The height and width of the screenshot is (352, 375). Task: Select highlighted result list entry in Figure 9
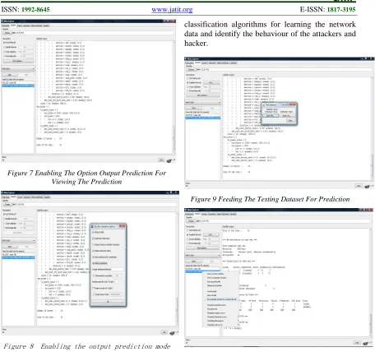click(x=203, y=118)
